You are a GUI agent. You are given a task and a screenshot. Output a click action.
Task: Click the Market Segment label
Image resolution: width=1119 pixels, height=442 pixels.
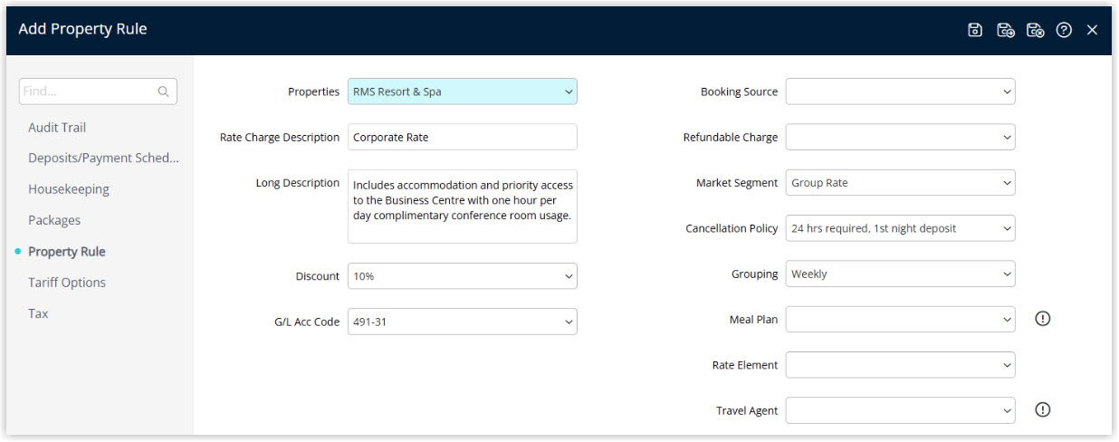click(x=737, y=183)
